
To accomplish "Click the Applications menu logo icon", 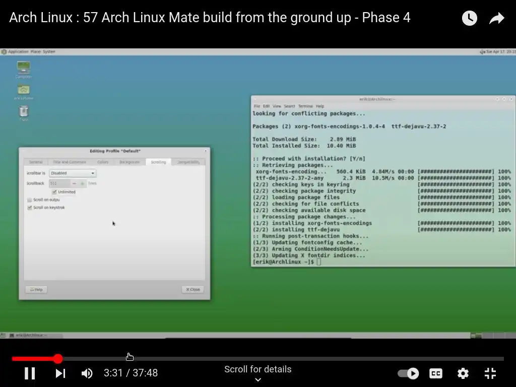I will point(4,52).
